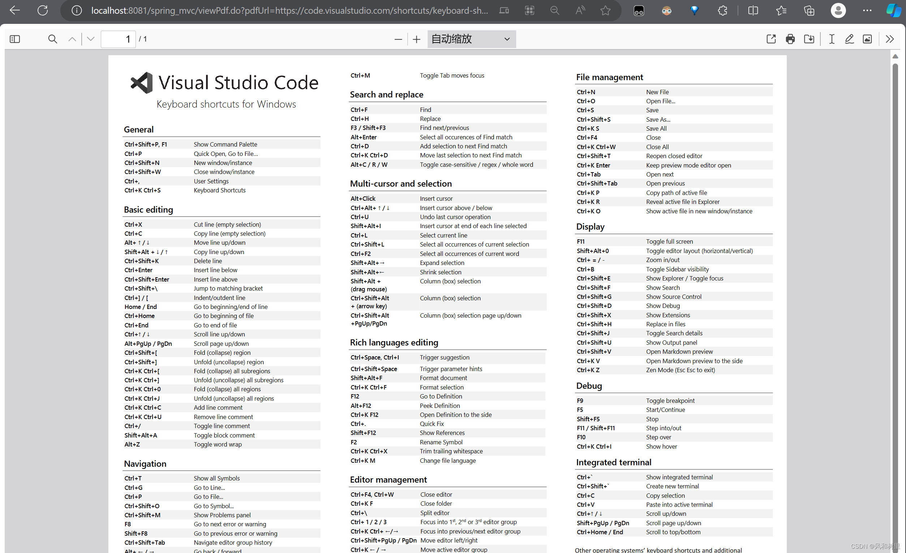906x553 pixels.
Task: Click 'Show Command Palette' row text
Action: [226, 144]
